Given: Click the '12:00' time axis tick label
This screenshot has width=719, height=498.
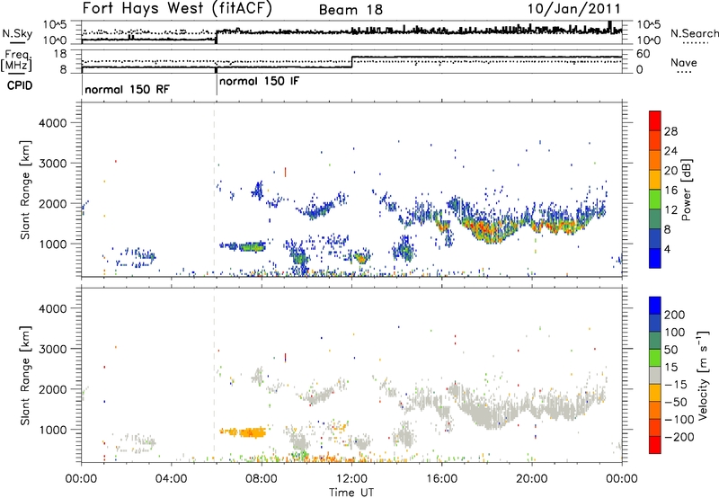Looking at the screenshot, I should click(x=351, y=479).
